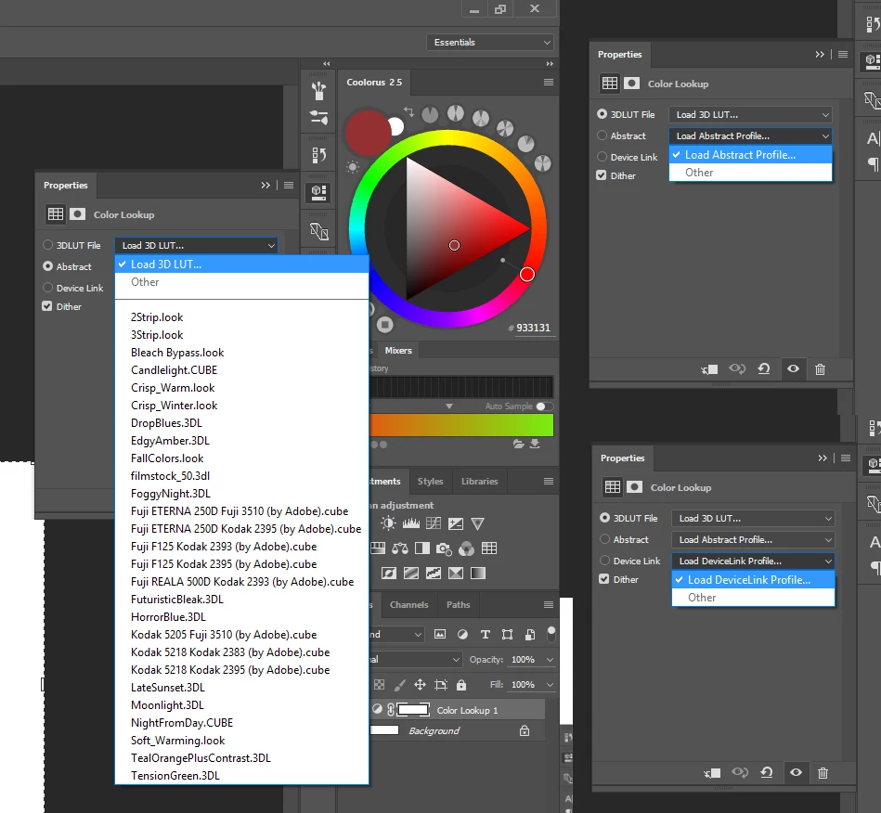881x813 pixels.
Task: Click the Curves adjustment icon
Action: tap(434, 523)
